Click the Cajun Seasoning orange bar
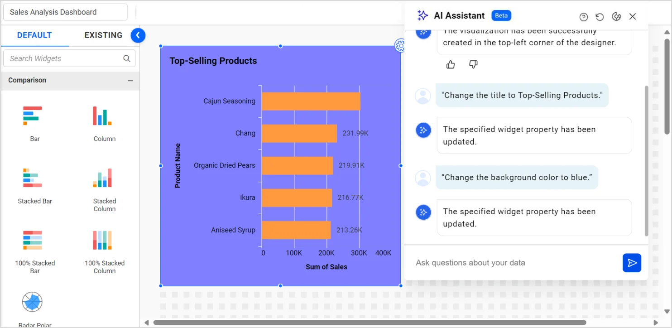The width and height of the screenshot is (672, 328). coord(311,101)
